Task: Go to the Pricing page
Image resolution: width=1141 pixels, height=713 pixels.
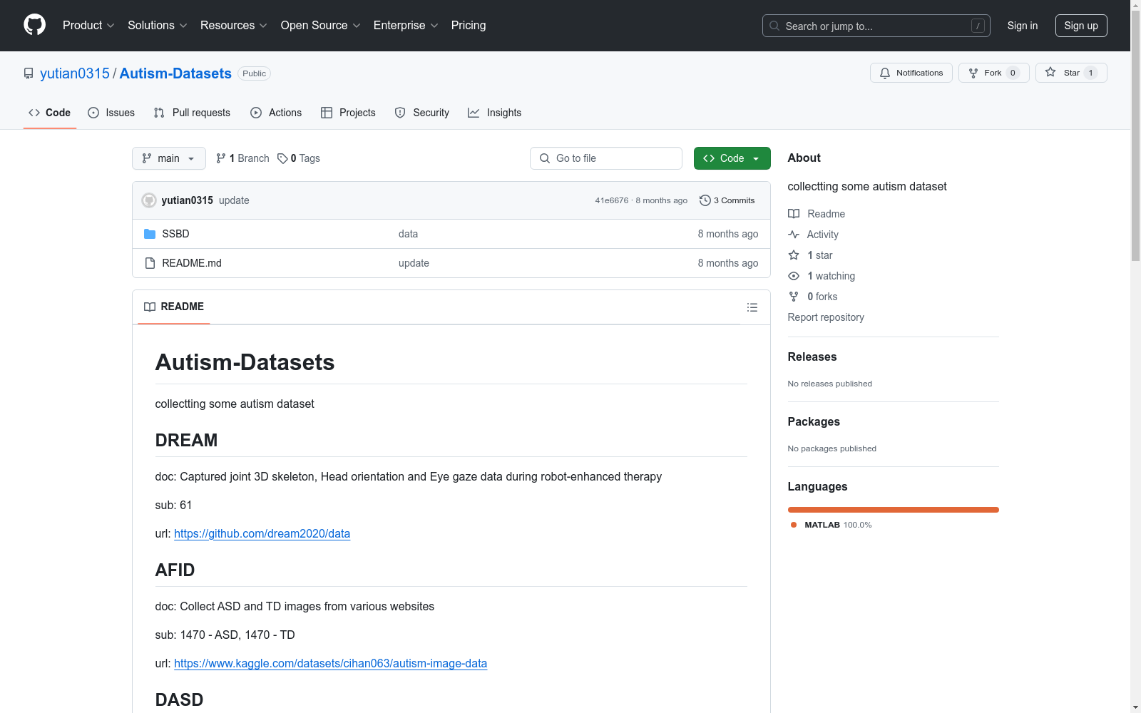Action: tap(469, 26)
